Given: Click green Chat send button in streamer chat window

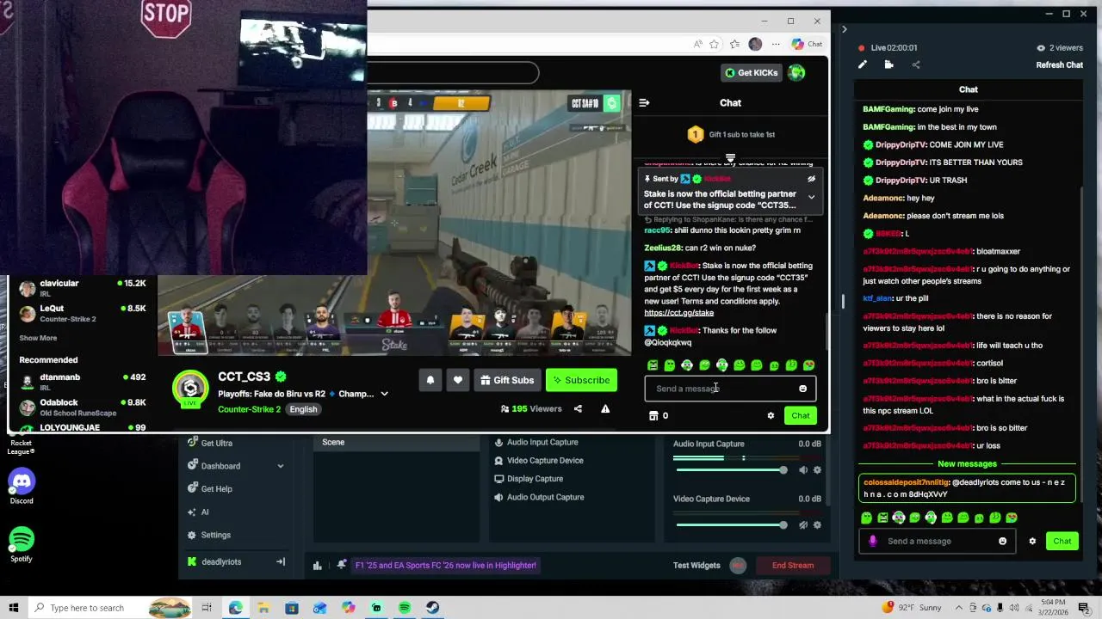Looking at the screenshot, I should click(1062, 541).
